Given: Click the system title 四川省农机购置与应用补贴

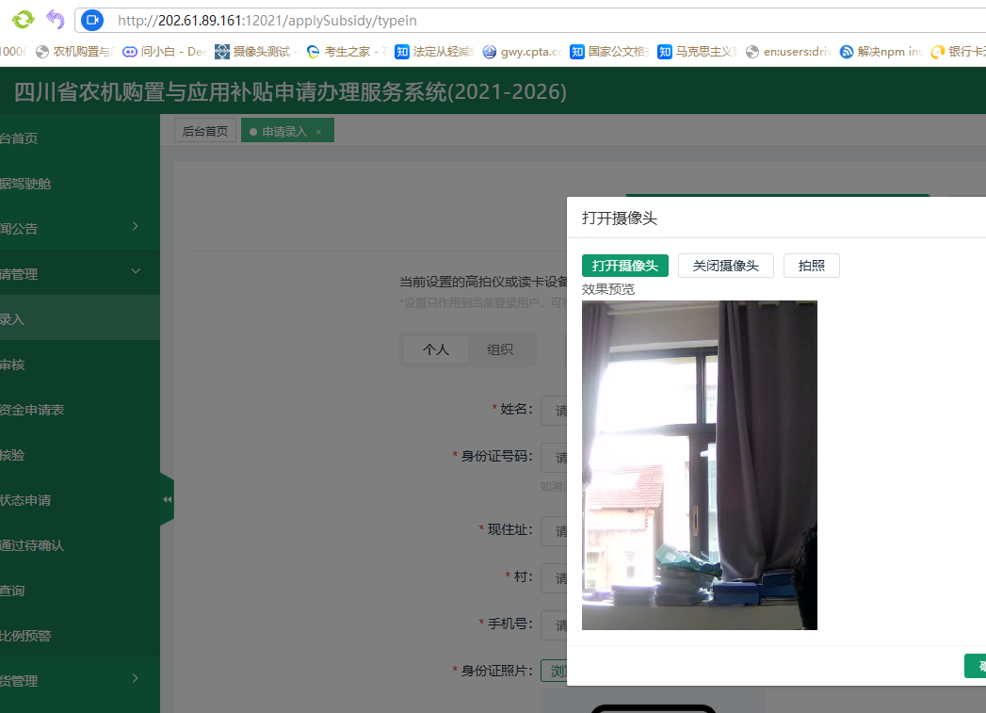Looking at the screenshot, I should 290,91.
